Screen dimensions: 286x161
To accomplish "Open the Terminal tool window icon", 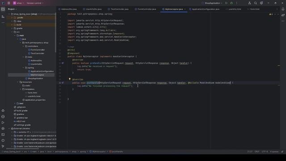I will pos(3,135).
